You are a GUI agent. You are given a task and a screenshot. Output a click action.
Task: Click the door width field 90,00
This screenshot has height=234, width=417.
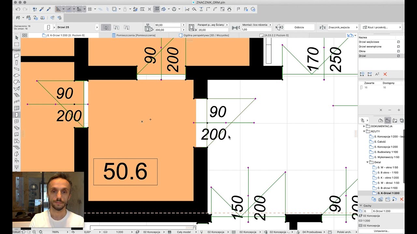pyautogui.click(x=168, y=25)
